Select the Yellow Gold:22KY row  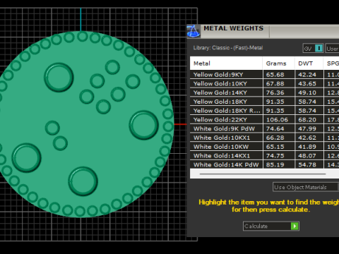264,120
